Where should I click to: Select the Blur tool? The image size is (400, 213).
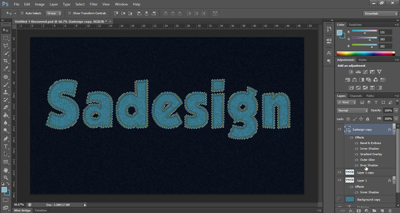pos(5,122)
